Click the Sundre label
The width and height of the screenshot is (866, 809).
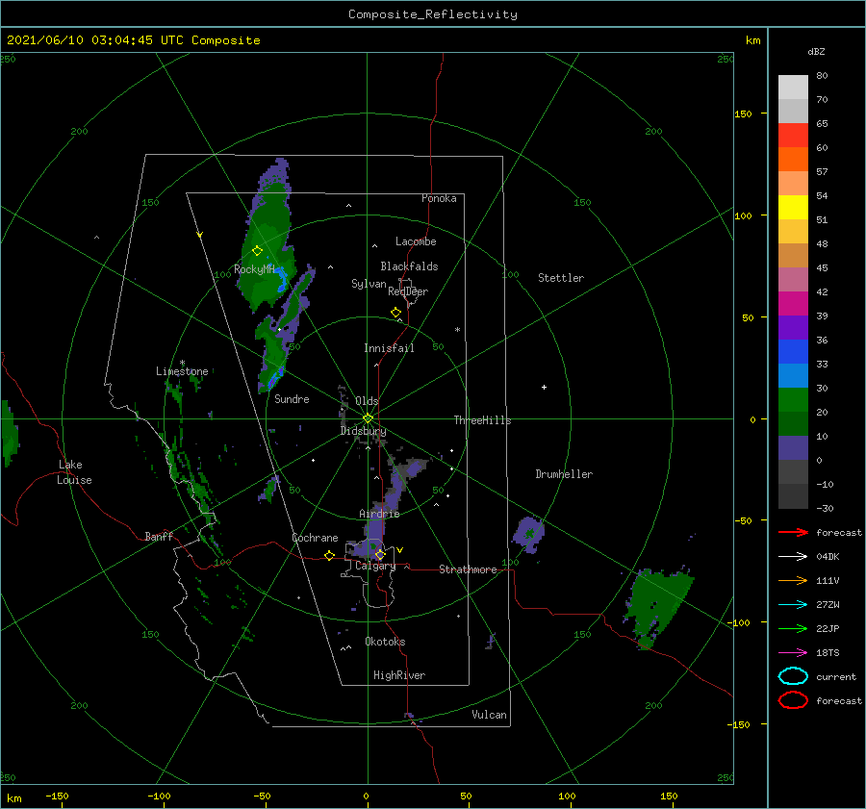point(292,398)
